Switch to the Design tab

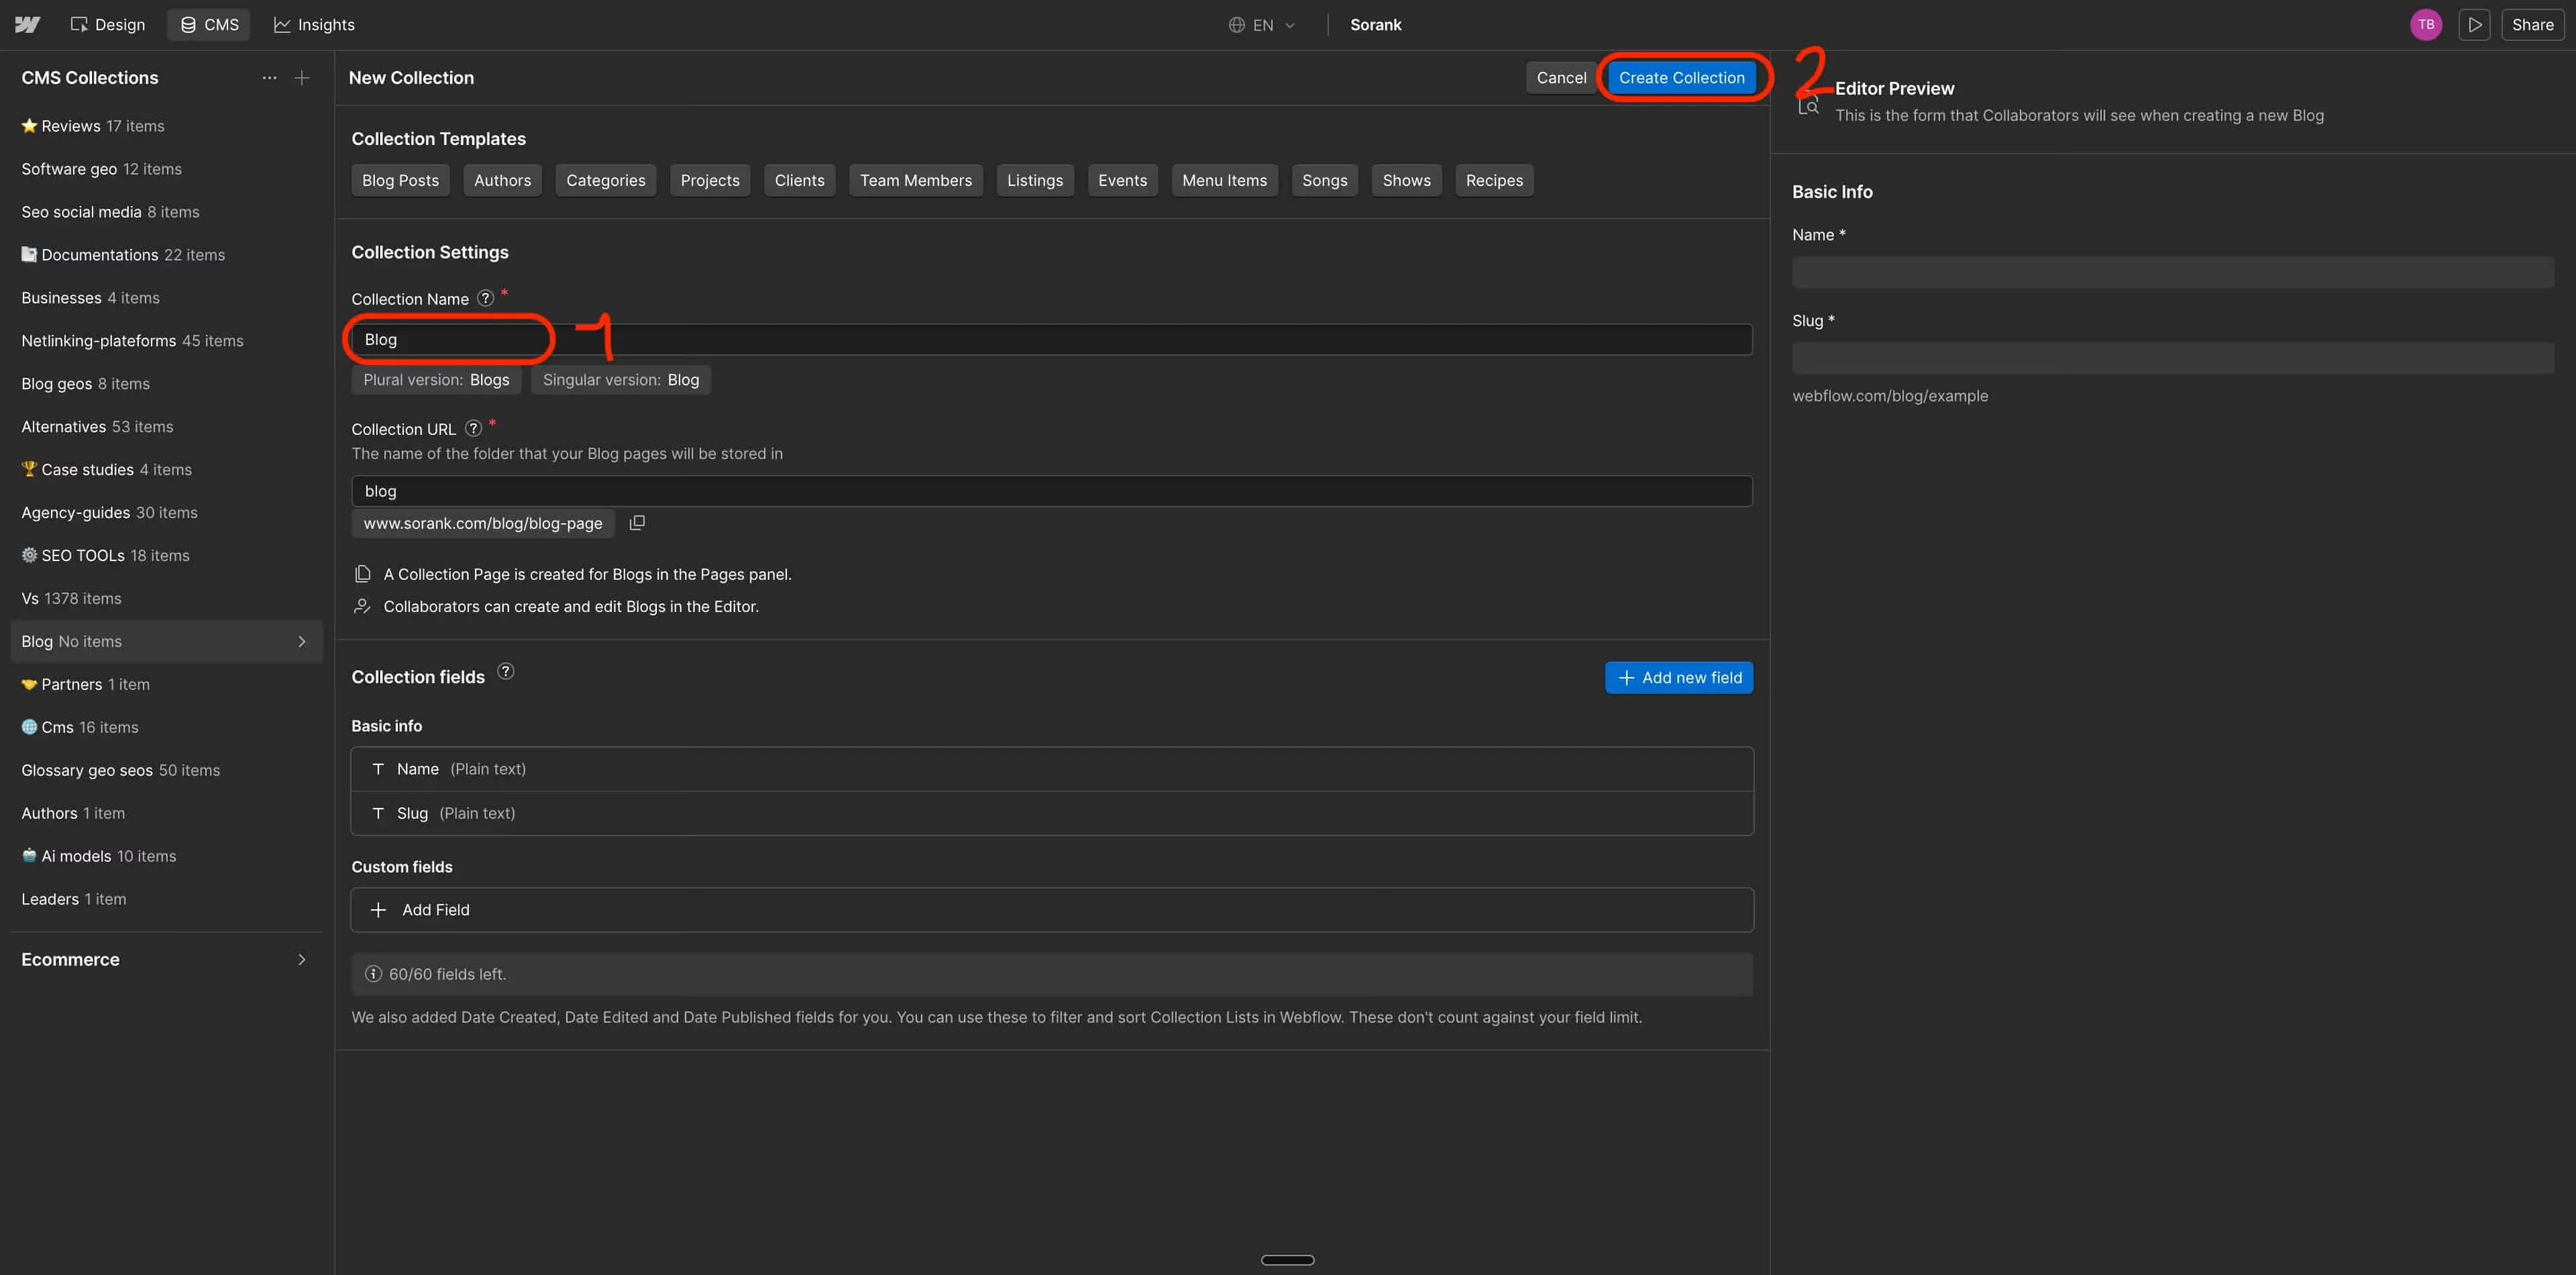[107, 24]
